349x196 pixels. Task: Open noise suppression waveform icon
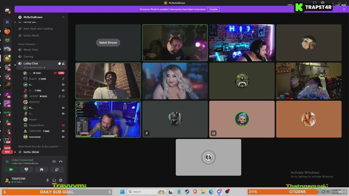coord(54,162)
